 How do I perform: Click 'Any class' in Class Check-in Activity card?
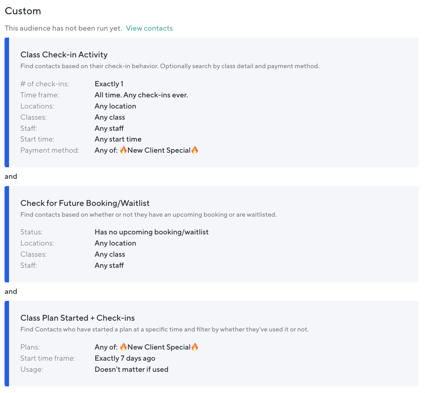pos(110,117)
